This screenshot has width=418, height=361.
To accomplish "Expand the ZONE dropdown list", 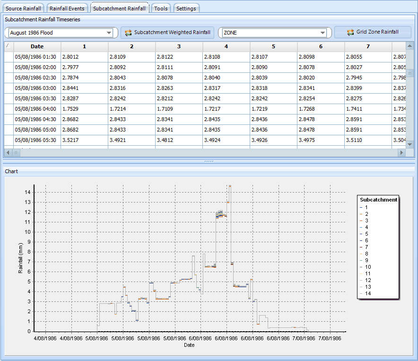I will (x=322, y=33).
